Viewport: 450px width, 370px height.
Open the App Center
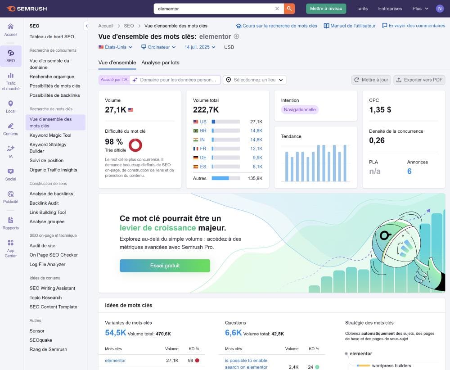(11, 248)
